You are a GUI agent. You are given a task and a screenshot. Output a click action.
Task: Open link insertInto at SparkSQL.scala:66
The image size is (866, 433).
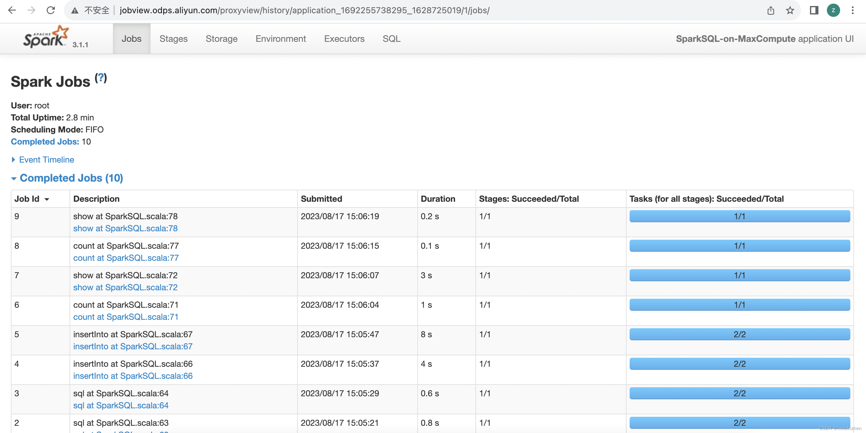(133, 376)
